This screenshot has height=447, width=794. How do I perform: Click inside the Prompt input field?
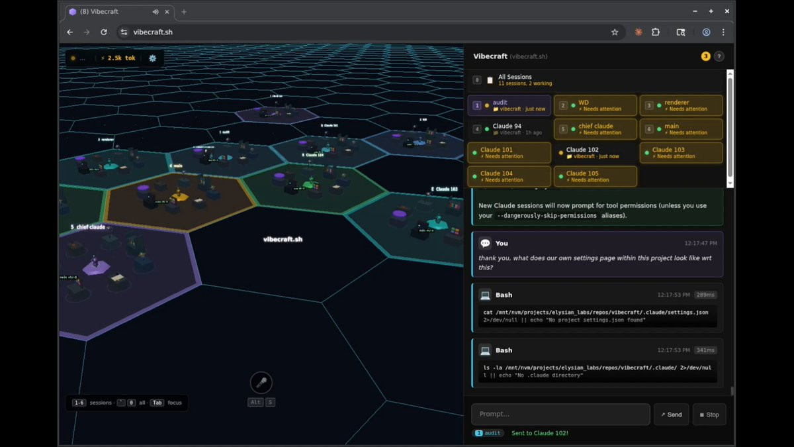point(560,415)
